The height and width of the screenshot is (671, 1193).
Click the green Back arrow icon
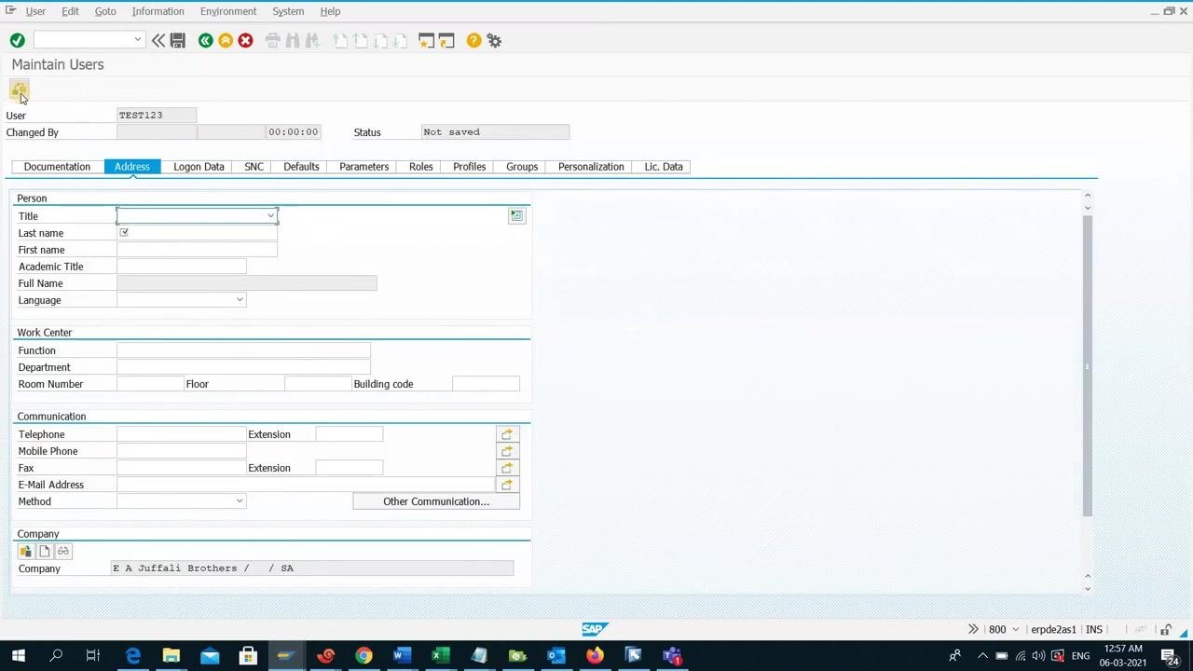tap(205, 40)
